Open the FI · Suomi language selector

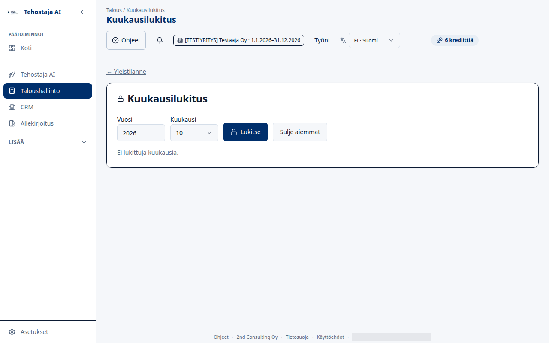click(374, 40)
